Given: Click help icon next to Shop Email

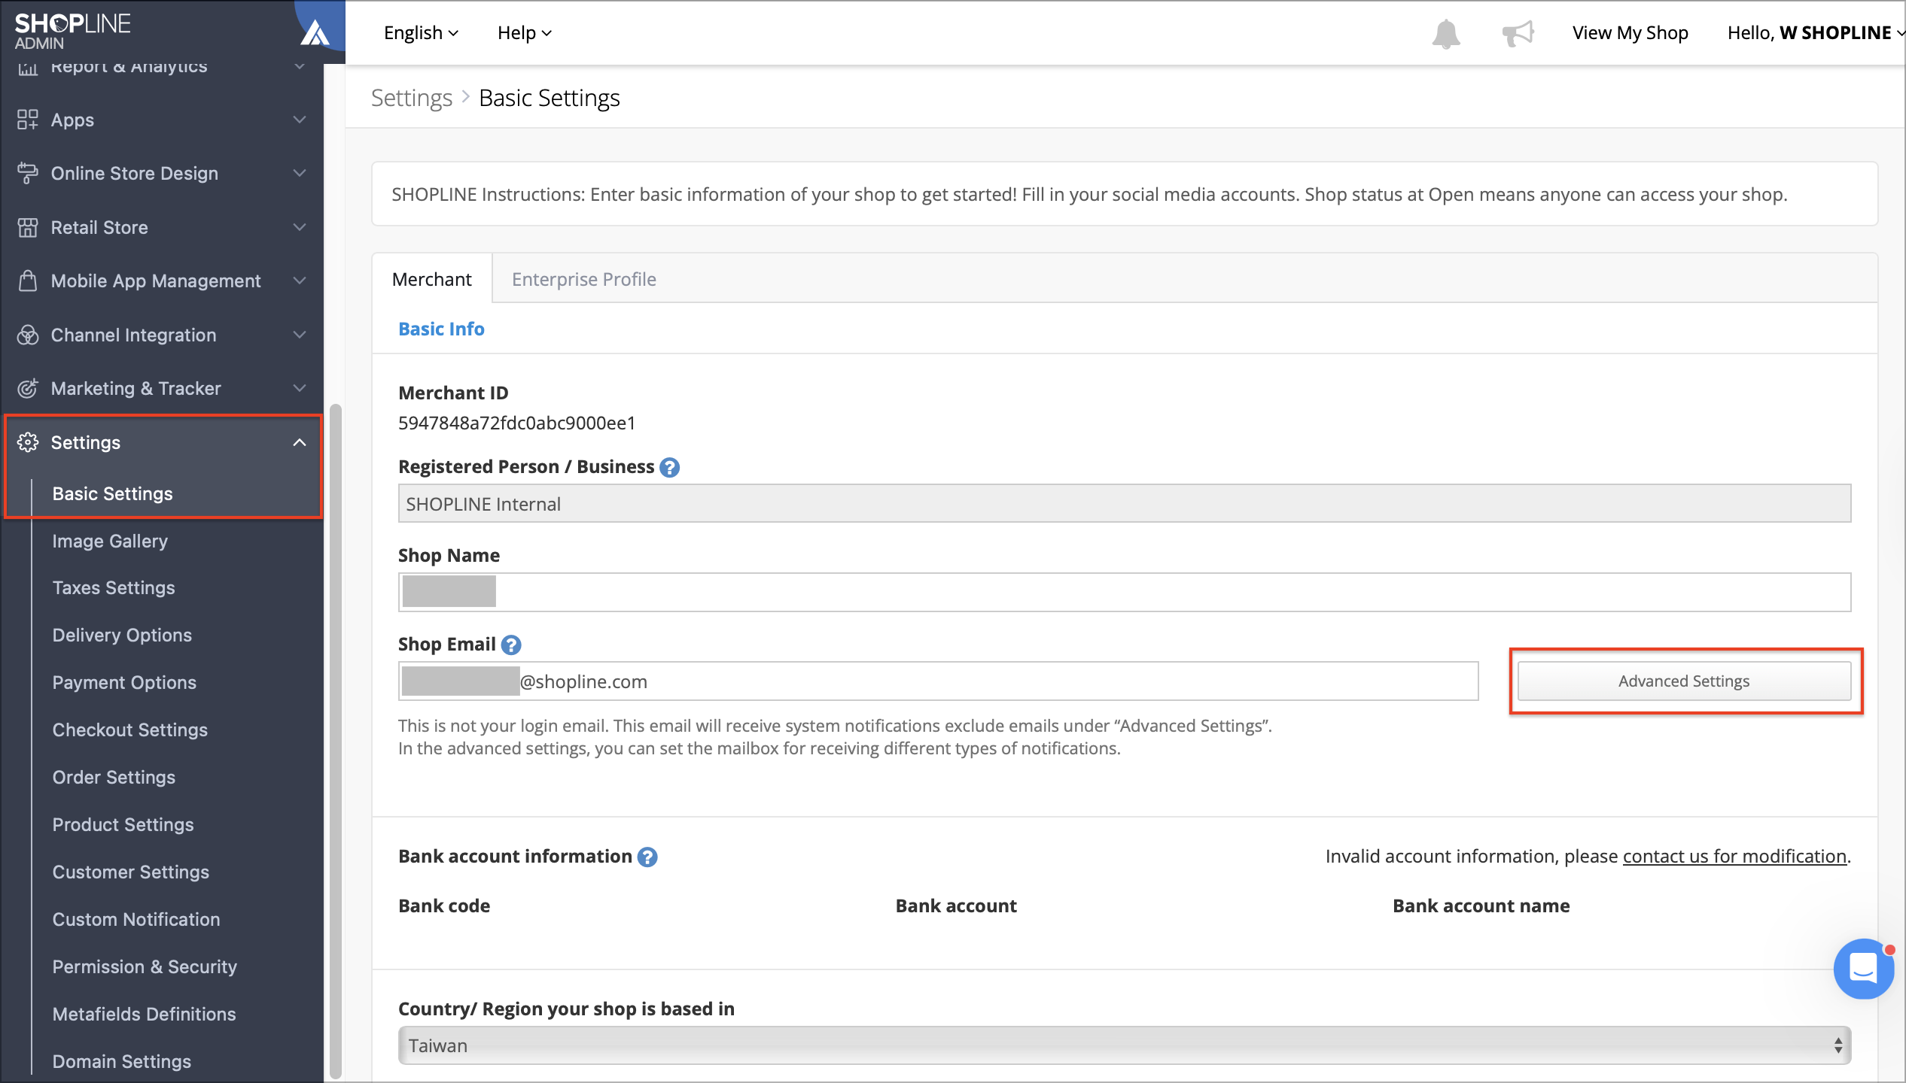Looking at the screenshot, I should [511, 645].
